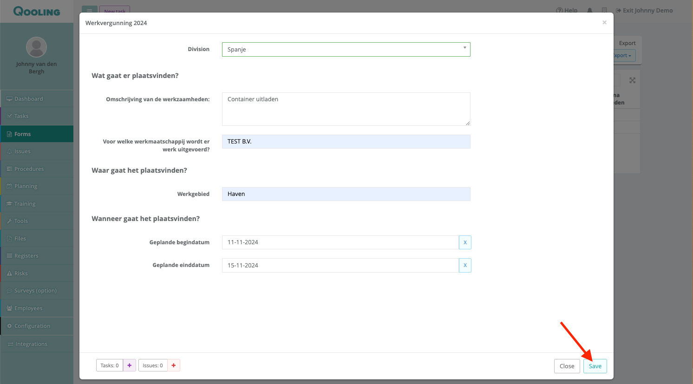Viewport: 693px width, 384px height.
Task: Open Issues in the sidebar
Action: click(x=37, y=151)
